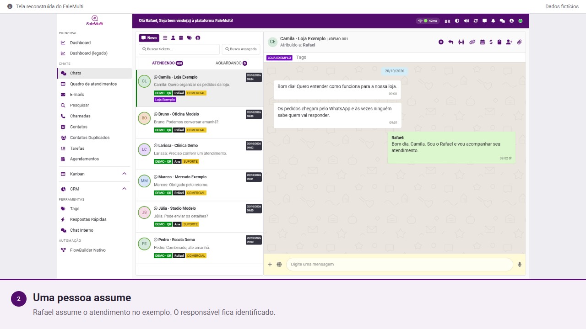Screen dimensions: 586x329
Task: Click the globe icon beside message box
Action: [279, 264]
